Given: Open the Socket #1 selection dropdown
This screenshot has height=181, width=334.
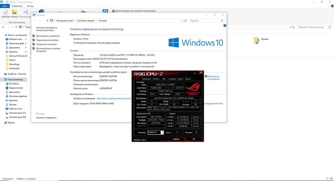Looking at the screenshot, I should 162,133.
